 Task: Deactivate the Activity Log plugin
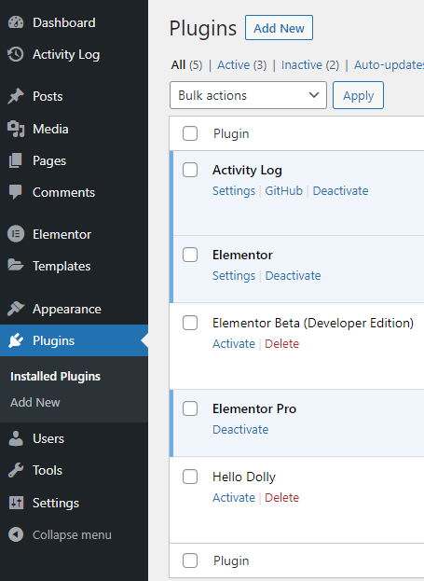[x=340, y=191]
